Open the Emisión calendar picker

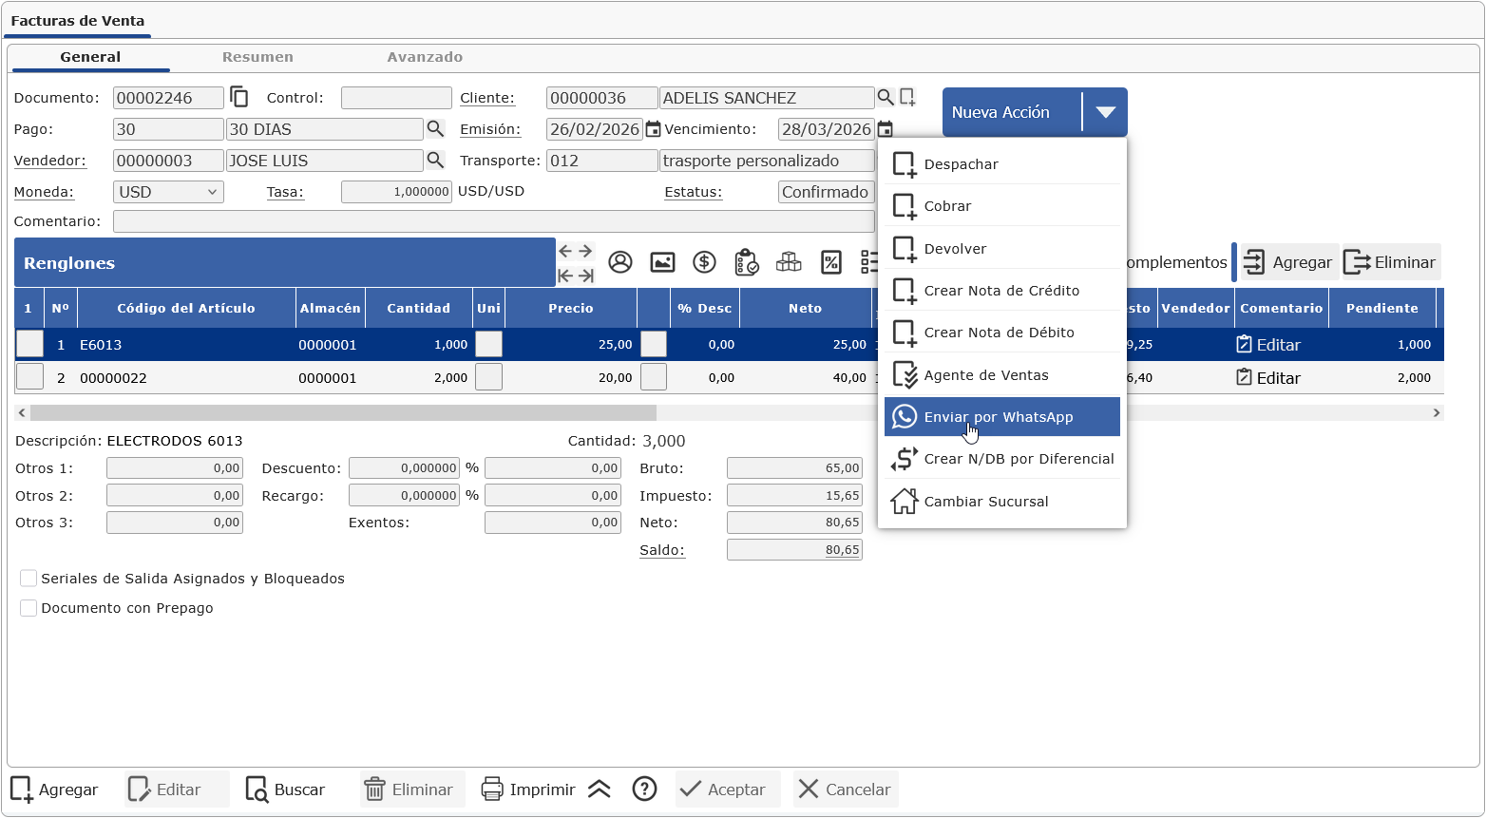(653, 129)
